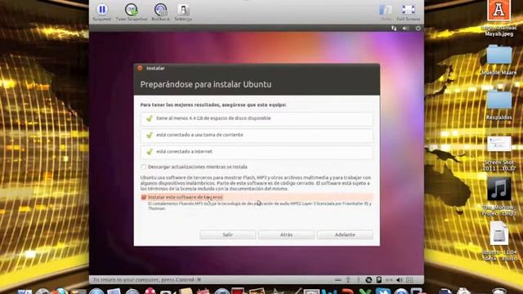Select Logo Anahuac Mayab.jpeg desktop file
This screenshot has width=523, height=294.
(499, 18)
